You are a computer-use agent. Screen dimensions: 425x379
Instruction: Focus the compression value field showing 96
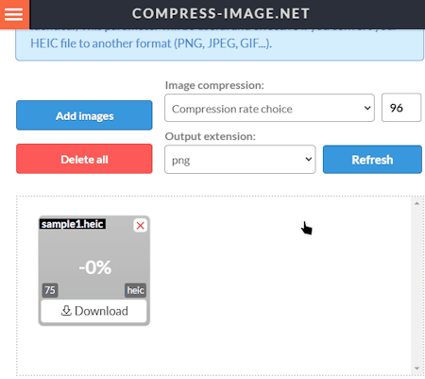401,108
